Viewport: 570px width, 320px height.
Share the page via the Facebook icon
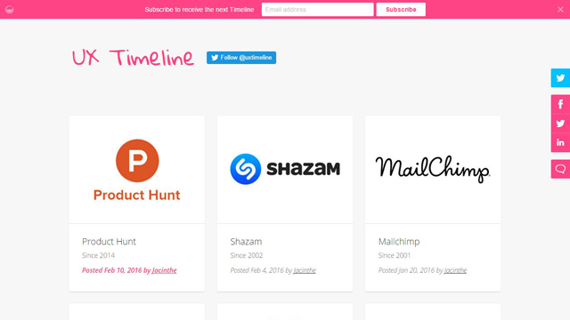click(560, 105)
